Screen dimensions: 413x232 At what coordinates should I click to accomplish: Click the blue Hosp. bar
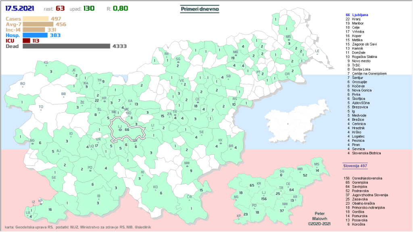pyautogui.click(x=35, y=35)
